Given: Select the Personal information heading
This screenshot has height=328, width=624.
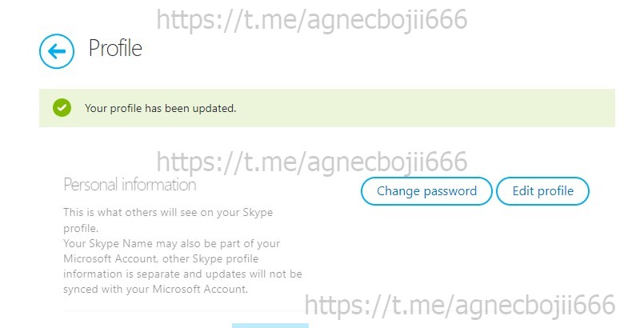Looking at the screenshot, I should pos(130,185).
